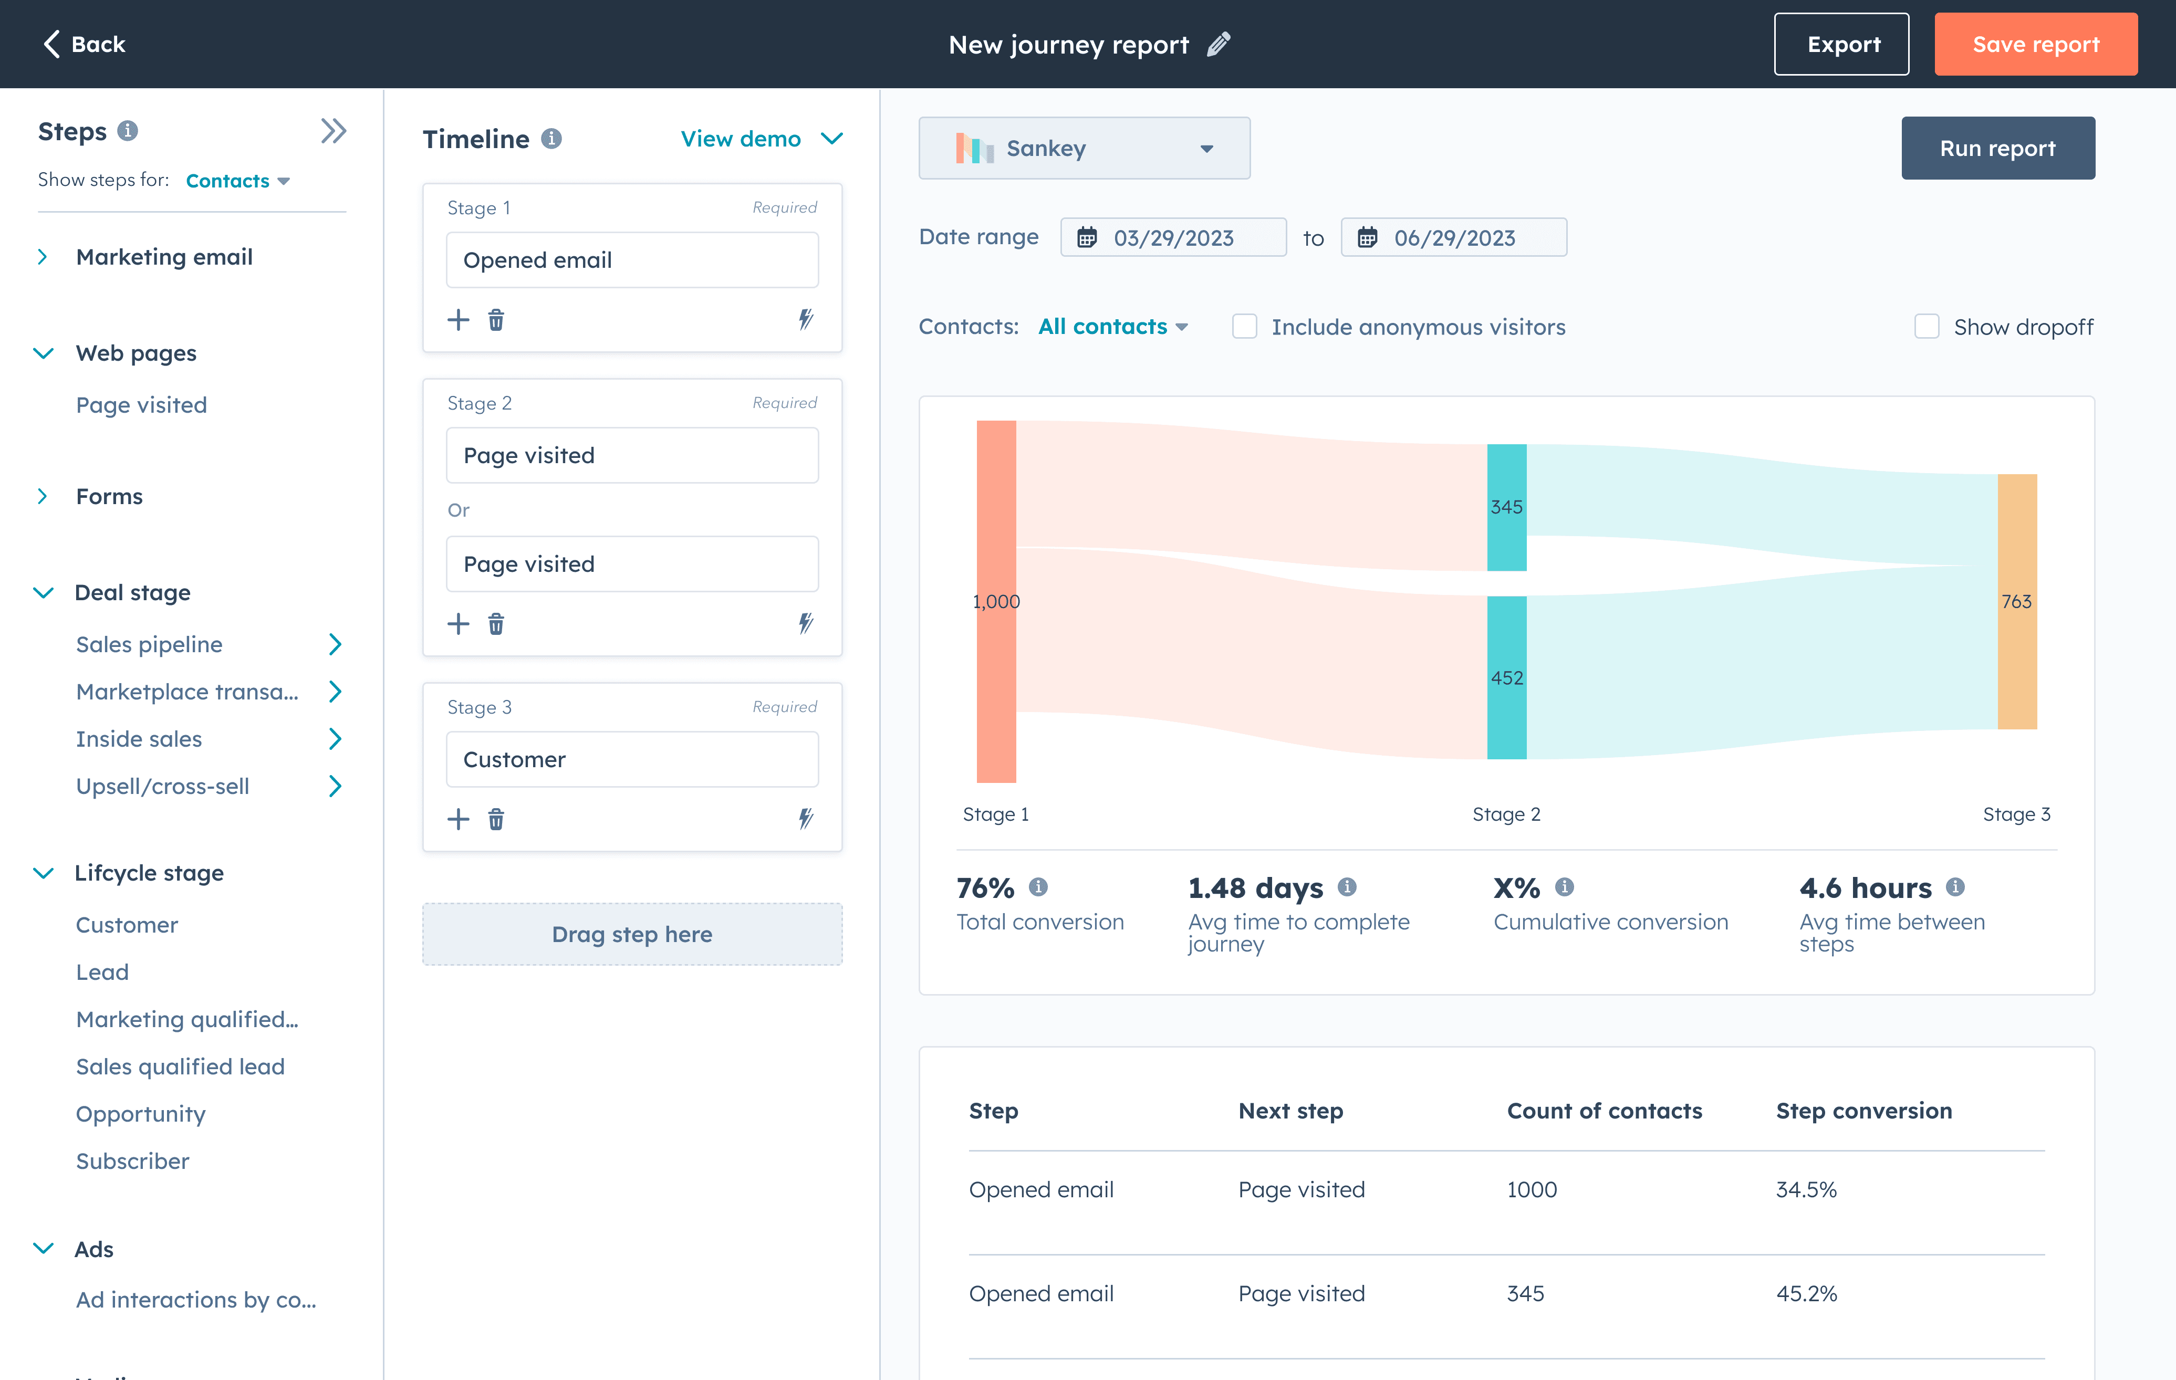2176x1380 pixels.
Task: Select the Sales qualified lead step
Action: 180,1067
